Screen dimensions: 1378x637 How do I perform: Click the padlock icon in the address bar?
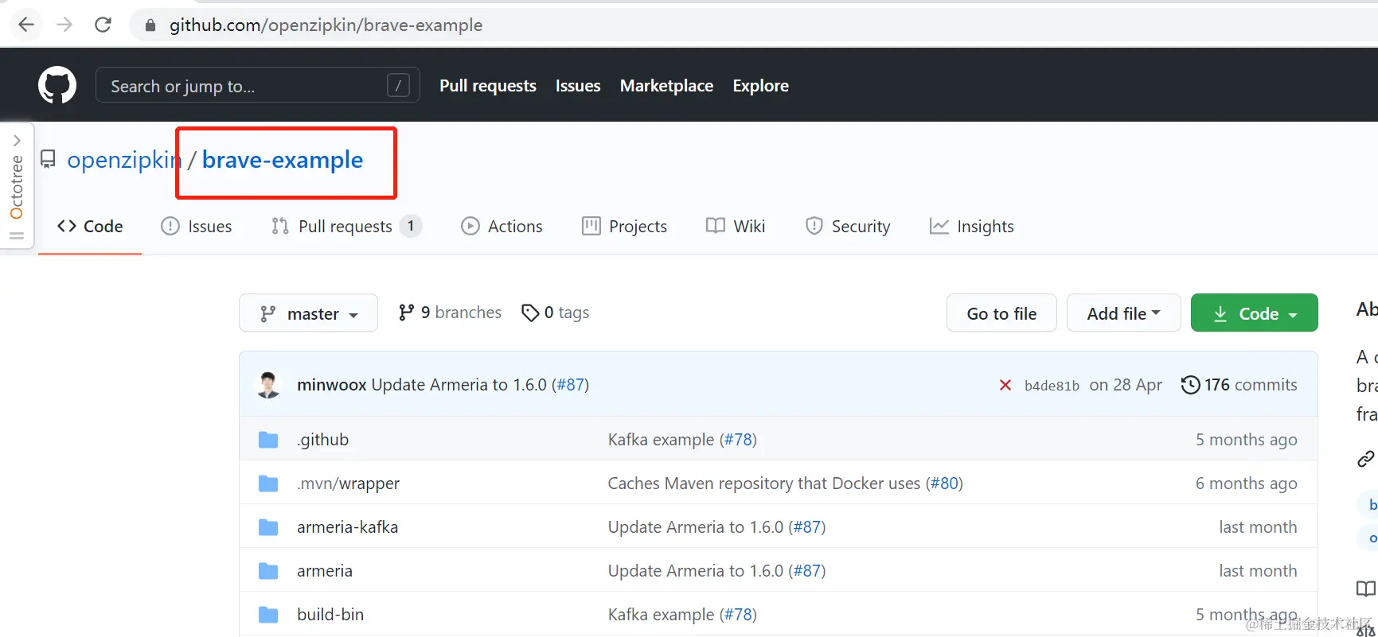tap(150, 25)
